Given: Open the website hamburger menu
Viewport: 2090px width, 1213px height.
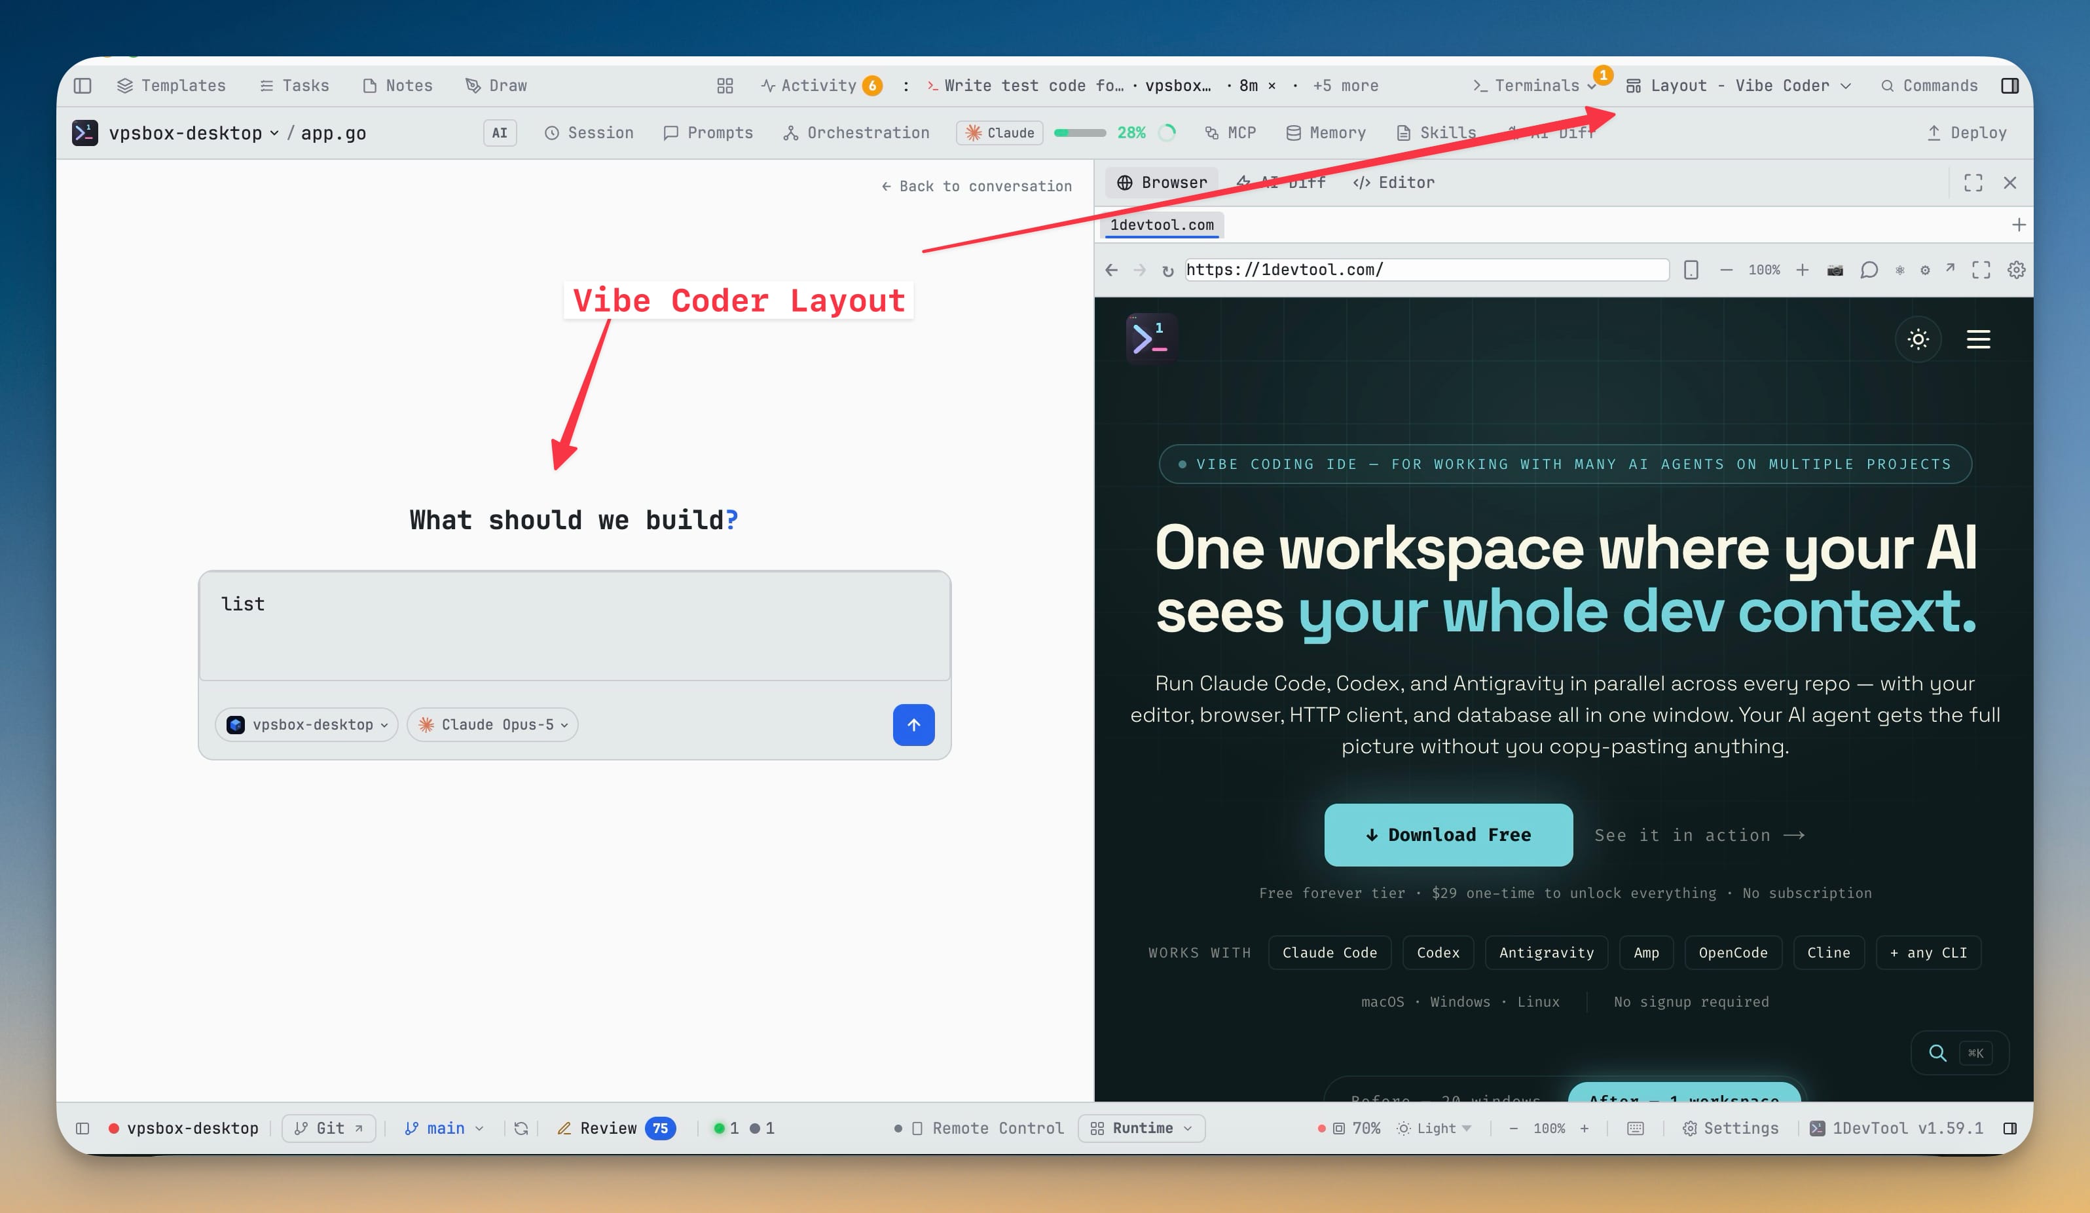Looking at the screenshot, I should (x=1978, y=339).
